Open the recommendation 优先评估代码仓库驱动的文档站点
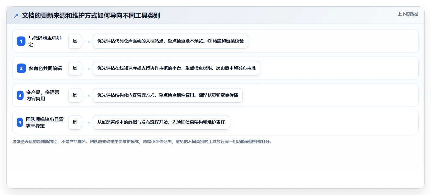 171,41
